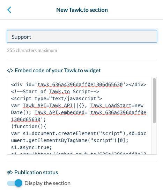Click inside the embed code textarea
Image resolution: width=163 pixels, height=191 pixels.
(79, 116)
